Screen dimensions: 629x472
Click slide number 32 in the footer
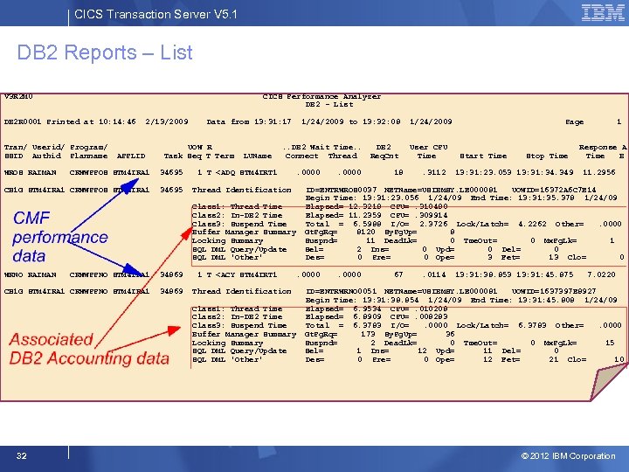[22, 455]
